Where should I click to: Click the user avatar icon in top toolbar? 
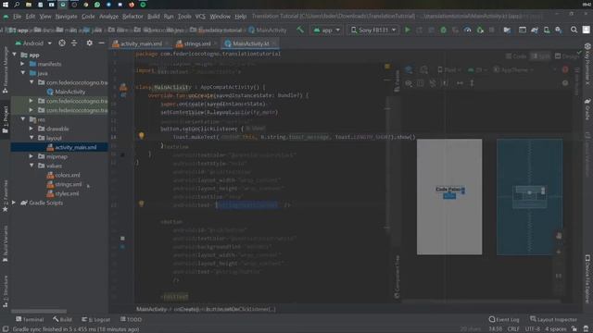(586, 30)
